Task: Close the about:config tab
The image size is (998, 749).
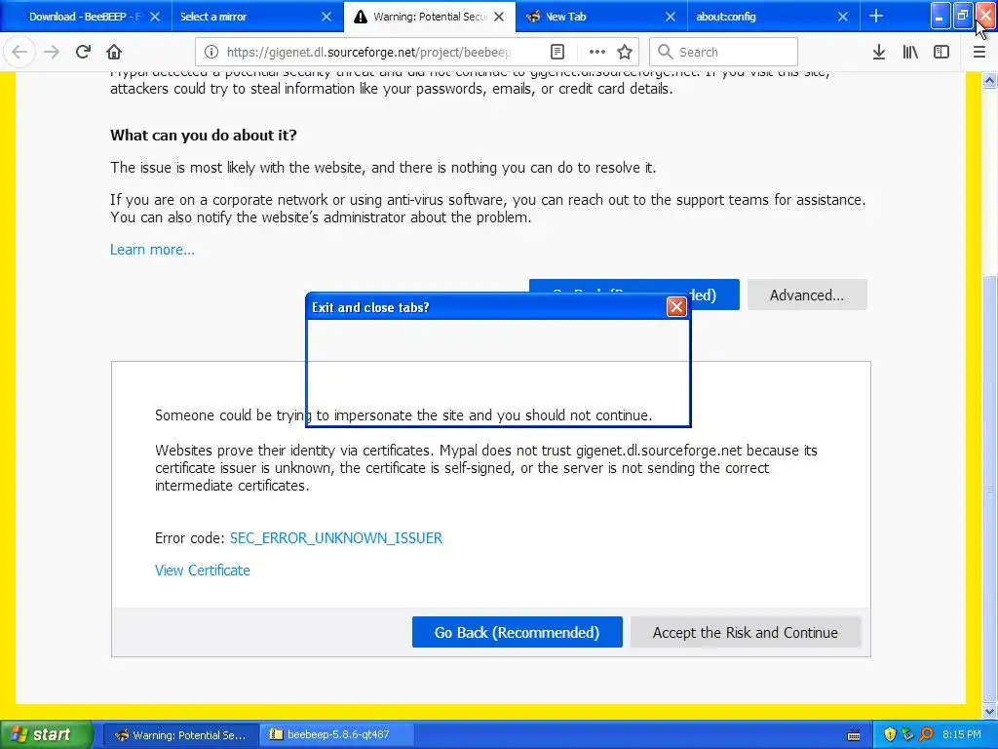Action: [x=843, y=17]
